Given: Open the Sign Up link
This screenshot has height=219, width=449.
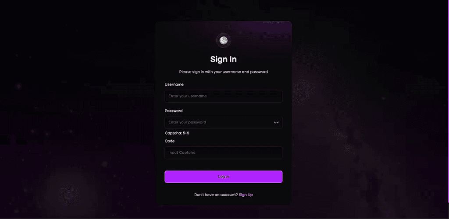Looking at the screenshot, I should (x=246, y=195).
